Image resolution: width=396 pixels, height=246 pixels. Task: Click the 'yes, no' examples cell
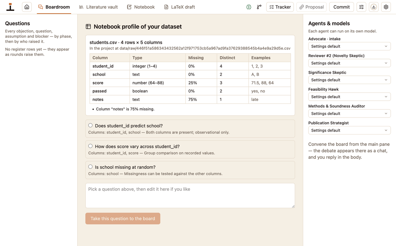[269, 91]
